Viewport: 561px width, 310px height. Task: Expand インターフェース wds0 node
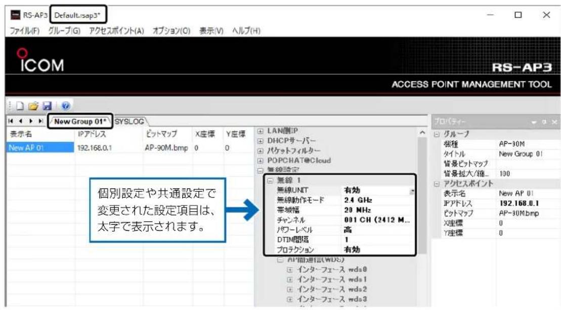290,270
